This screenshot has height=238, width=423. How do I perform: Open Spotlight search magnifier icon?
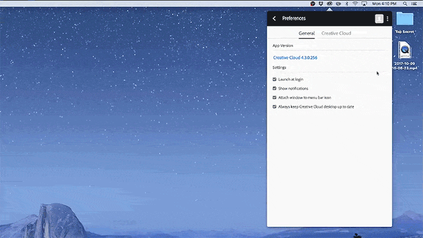[405, 3]
